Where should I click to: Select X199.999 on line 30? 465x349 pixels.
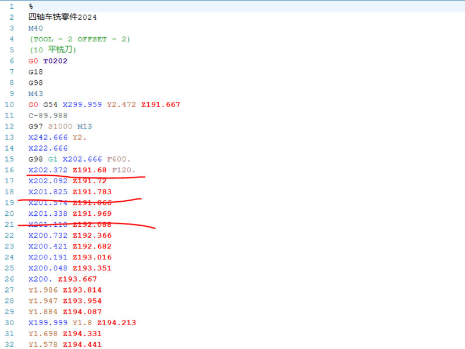[x=48, y=323]
